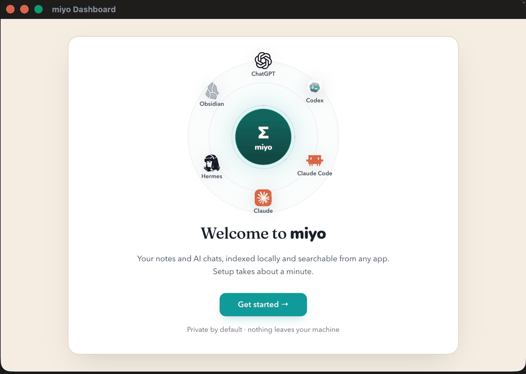Minimize the miyo Dashboard window
Screen dimensions: 526x374
(25, 9)
